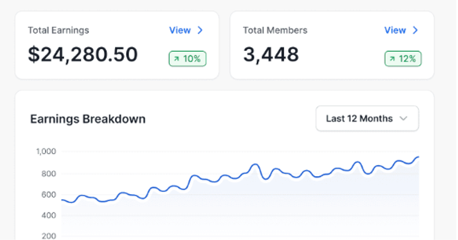Click the 200 y-axis label
Viewport: 458px width, 240px height.
tap(49, 236)
